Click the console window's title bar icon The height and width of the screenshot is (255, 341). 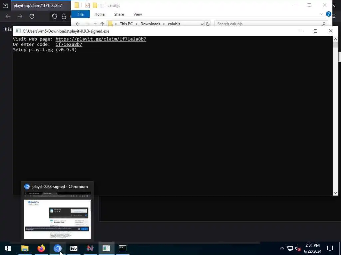(18, 31)
